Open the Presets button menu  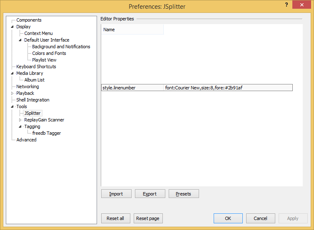183,194
